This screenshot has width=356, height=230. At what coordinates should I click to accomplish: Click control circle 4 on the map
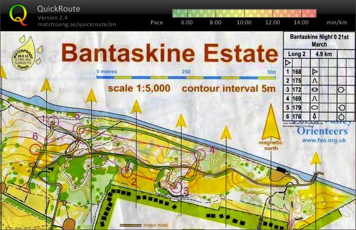(x=199, y=154)
